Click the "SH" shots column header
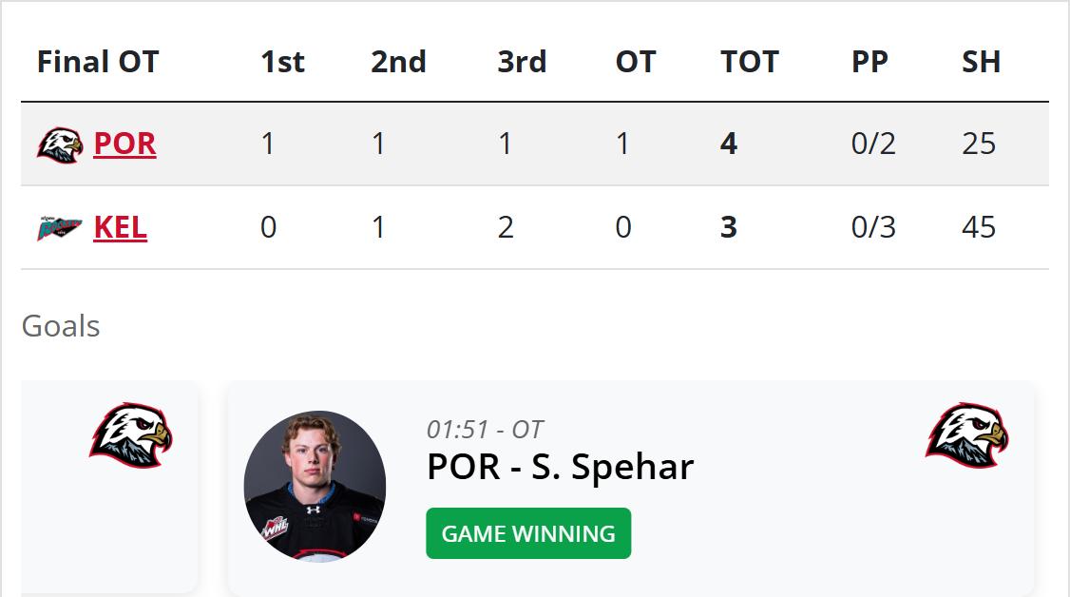 [981, 62]
